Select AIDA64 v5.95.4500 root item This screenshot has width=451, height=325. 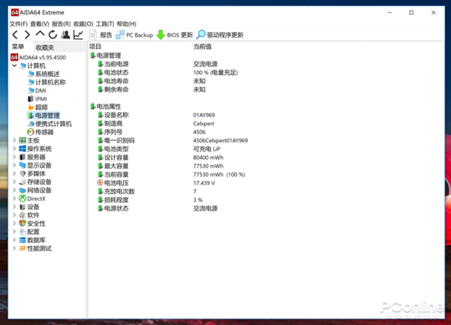pos(39,57)
